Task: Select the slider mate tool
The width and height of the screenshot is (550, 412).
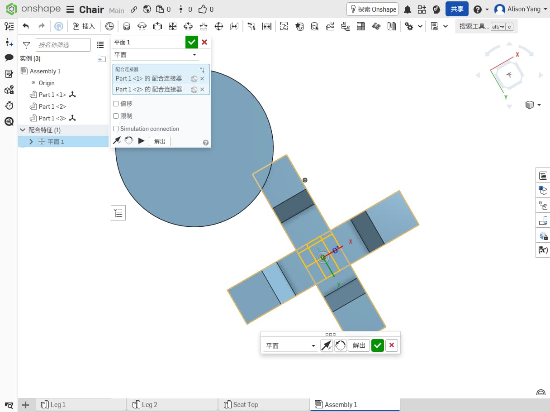Action: tap(157, 26)
